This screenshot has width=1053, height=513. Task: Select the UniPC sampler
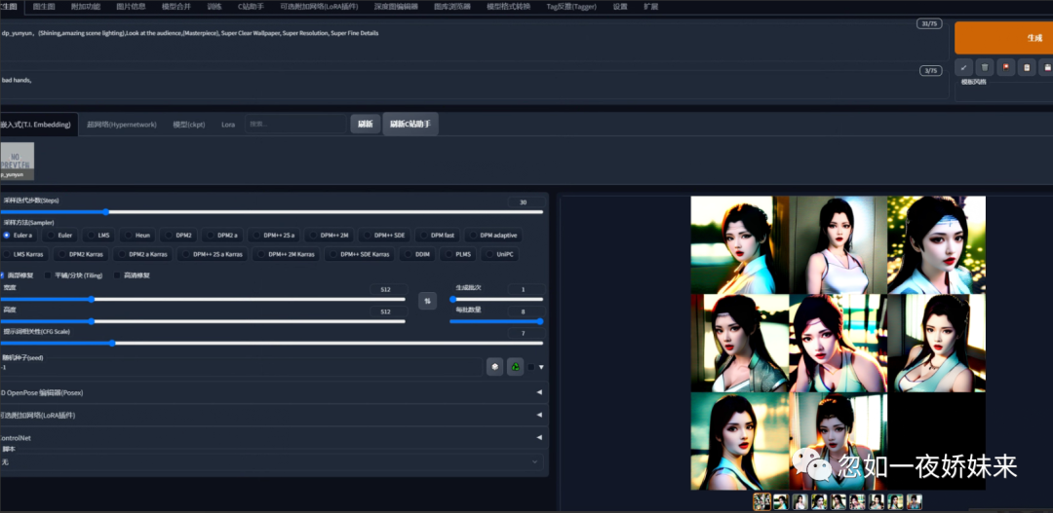[499, 255]
